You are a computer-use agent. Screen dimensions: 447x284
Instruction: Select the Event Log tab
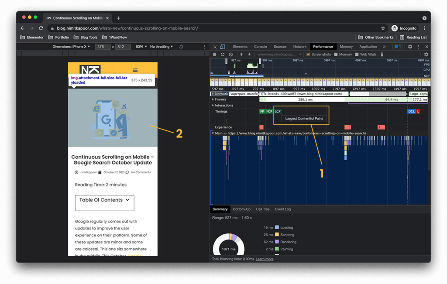click(283, 209)
